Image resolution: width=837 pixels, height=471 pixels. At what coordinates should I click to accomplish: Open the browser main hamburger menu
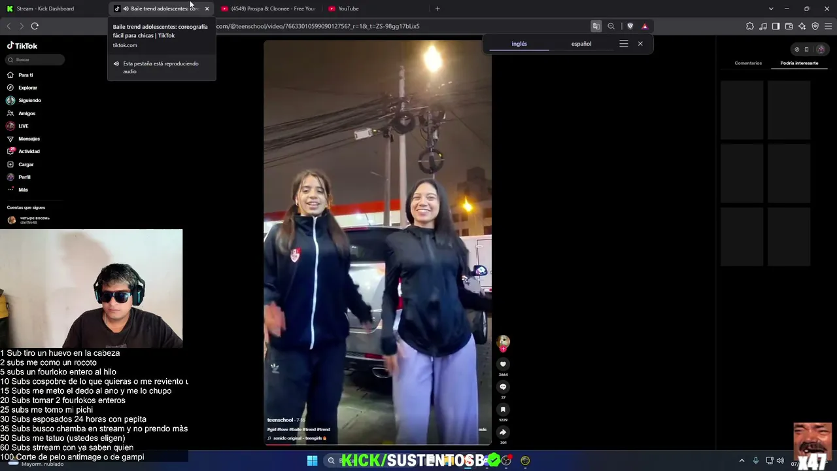pos(828,26)
